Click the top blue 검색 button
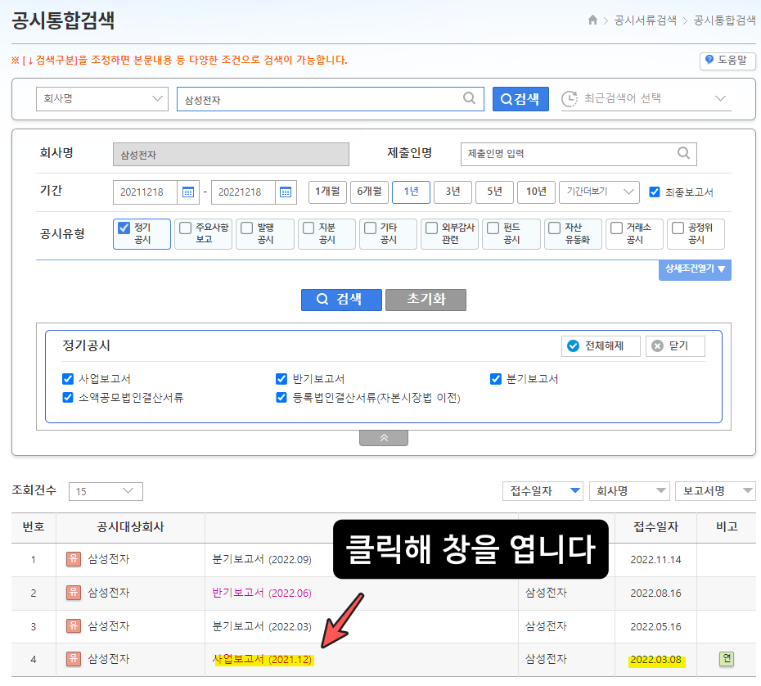 [520, 99]
